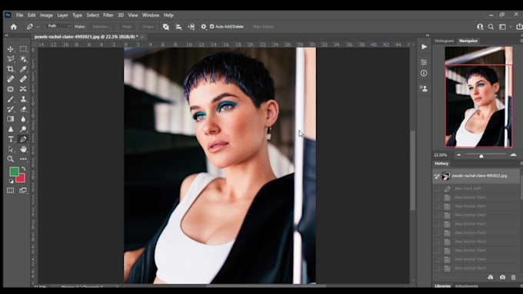The width and height of the screenshot is (523, 294).
Task: Reset default foreground and background colors
Action: (x=12, y=181)
